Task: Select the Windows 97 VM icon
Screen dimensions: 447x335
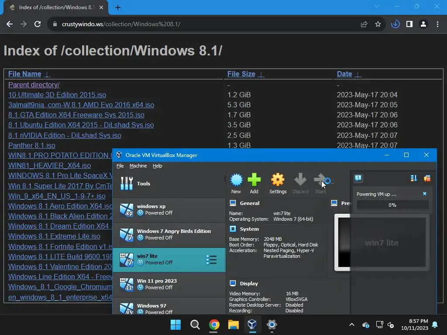Action: (x=127, y=308)
